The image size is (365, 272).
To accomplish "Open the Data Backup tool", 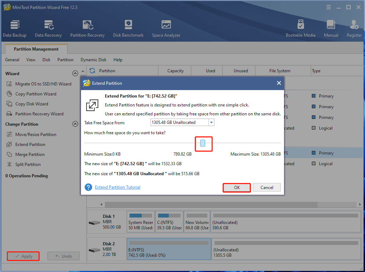I will (x=15, y=28).
